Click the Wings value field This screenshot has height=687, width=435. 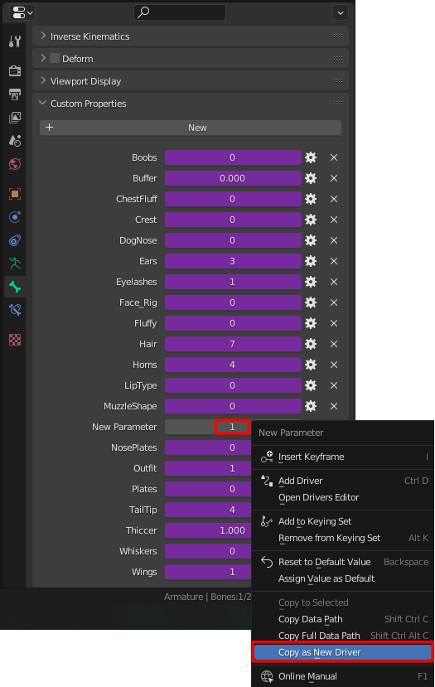[x=208, y=572]
